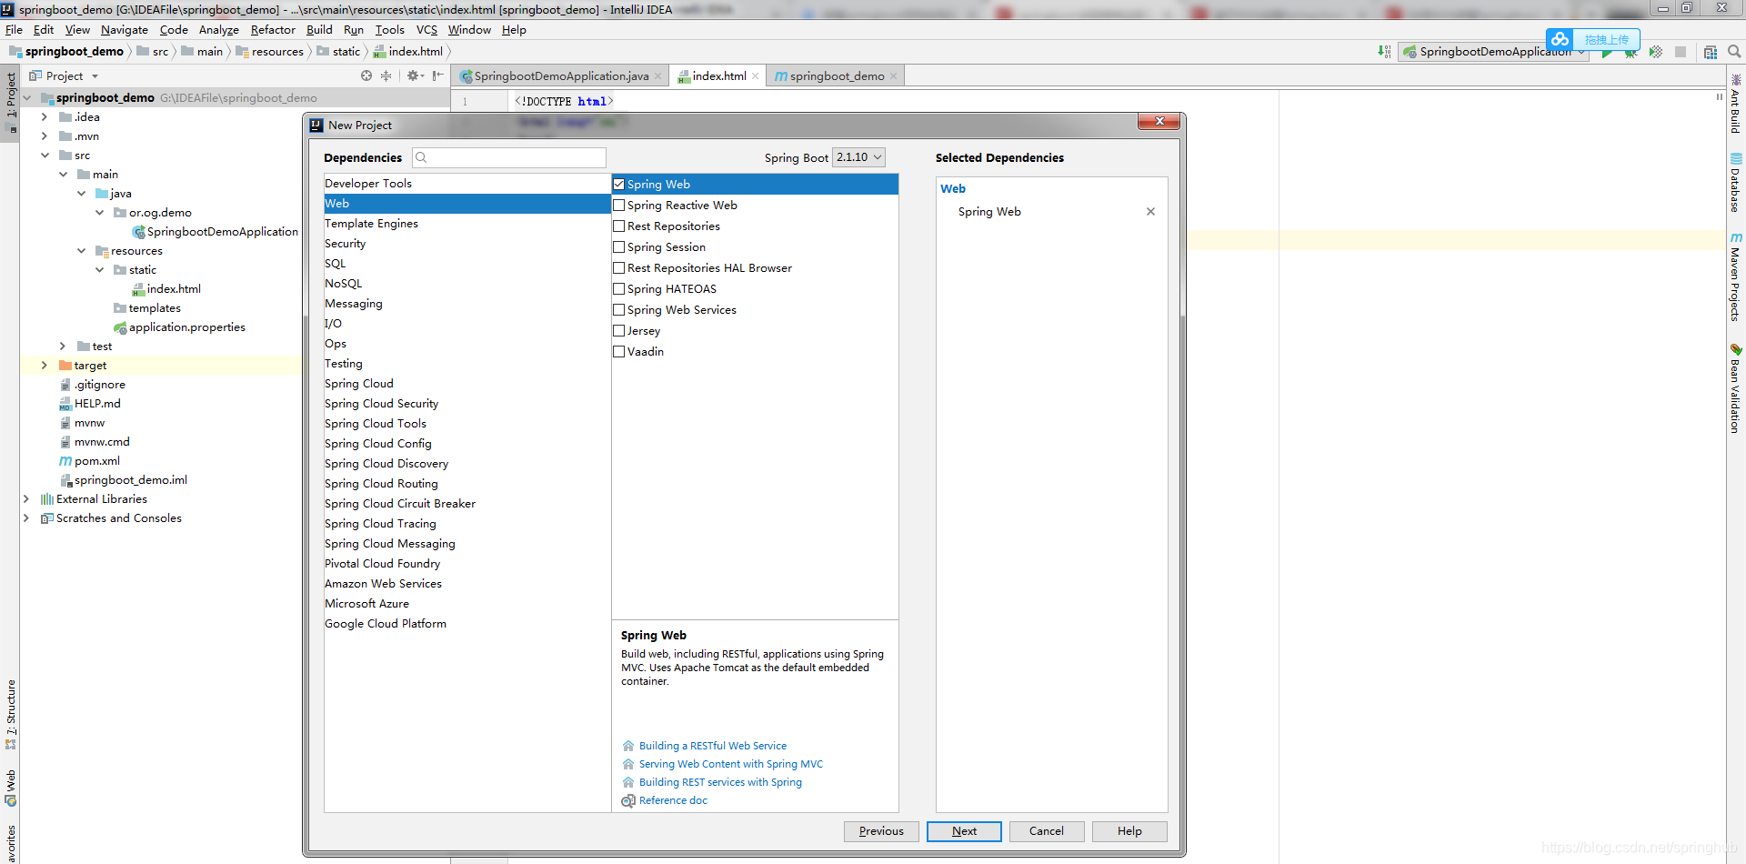Open Serving Web Content with Spring MVC link
1746x864 pixels.
(731, 764)
